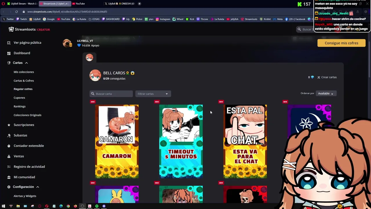Open Ver página pública

pos(27,43)
